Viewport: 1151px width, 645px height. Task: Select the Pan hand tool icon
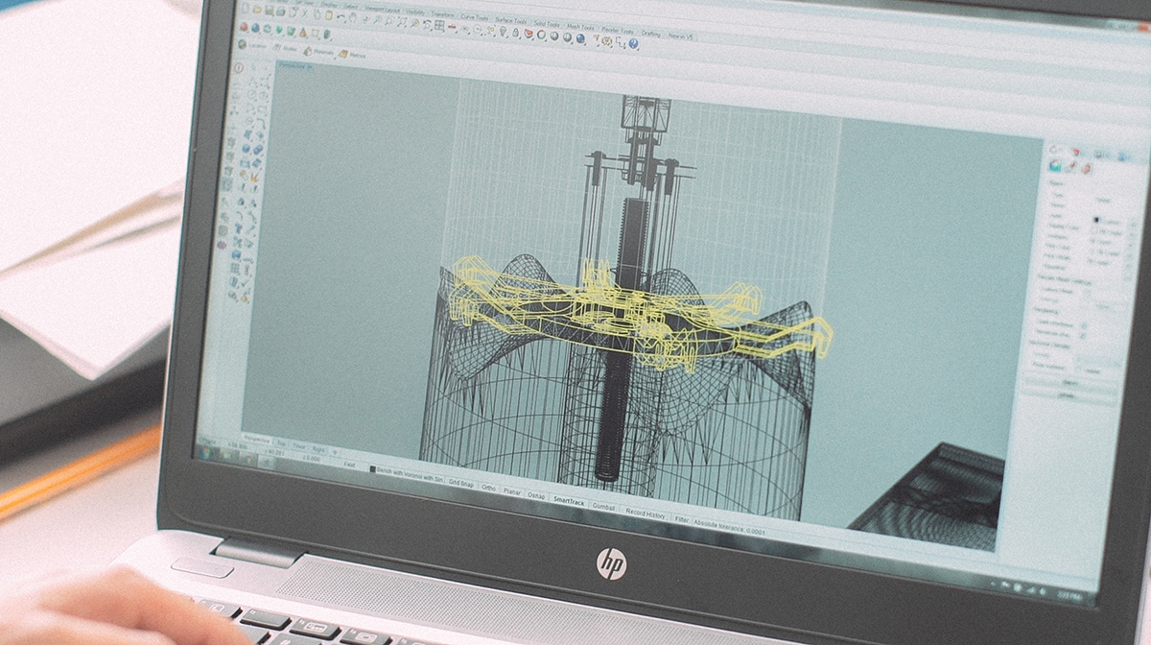tap(352, 17)
